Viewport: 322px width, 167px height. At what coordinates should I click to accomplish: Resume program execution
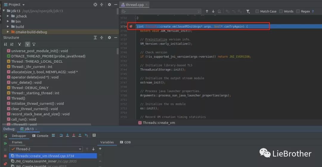pos(5,143)
